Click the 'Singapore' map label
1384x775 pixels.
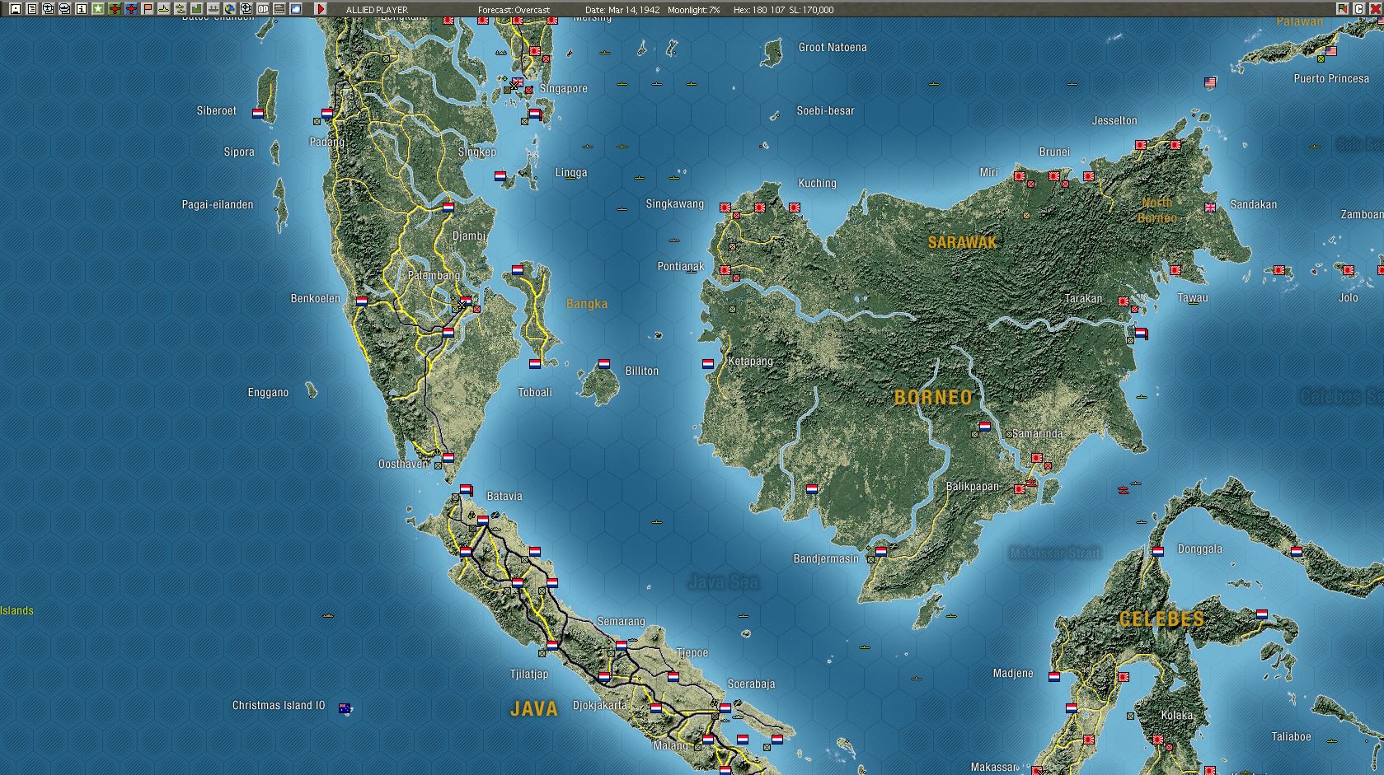[564, 88]
